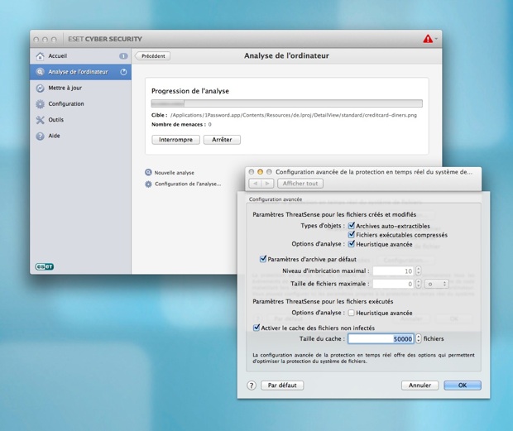
Task: Click the Taille du cache input field
Action: pyautogui.click(x=381, y=339)
